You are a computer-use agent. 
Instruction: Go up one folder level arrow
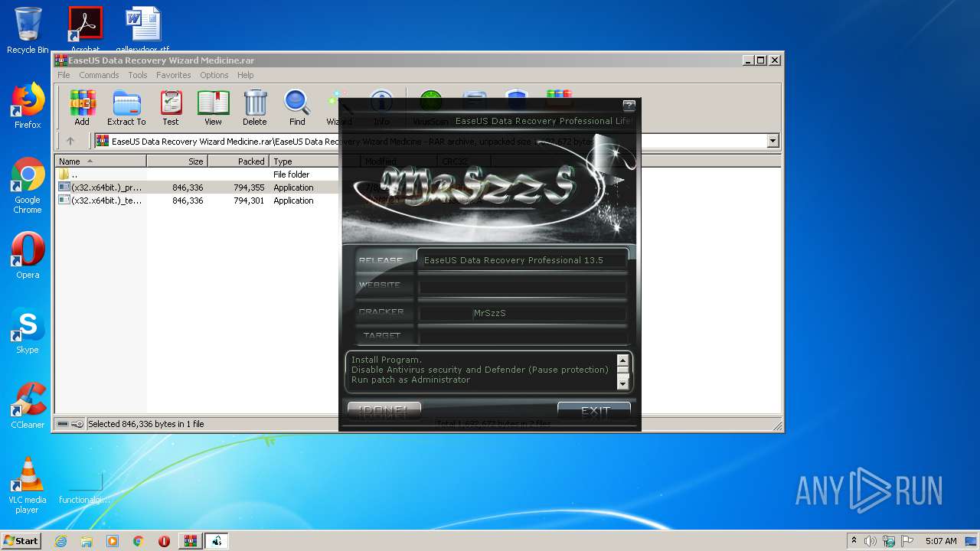click(70, 141)
